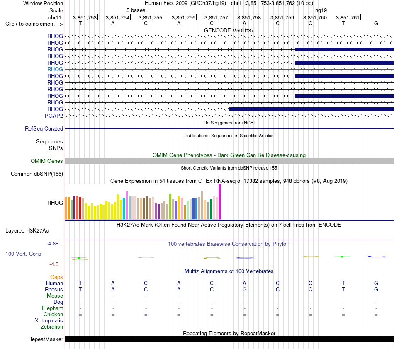Click the header text 'Human Feb. 2009 (GRCh37/hg19)'

185,3
